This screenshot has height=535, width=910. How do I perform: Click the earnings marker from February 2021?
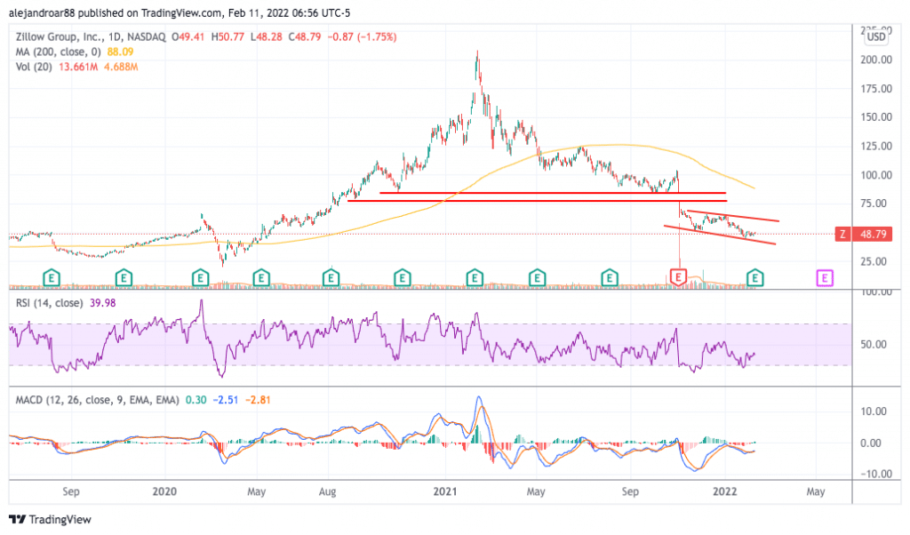[475, 278]
